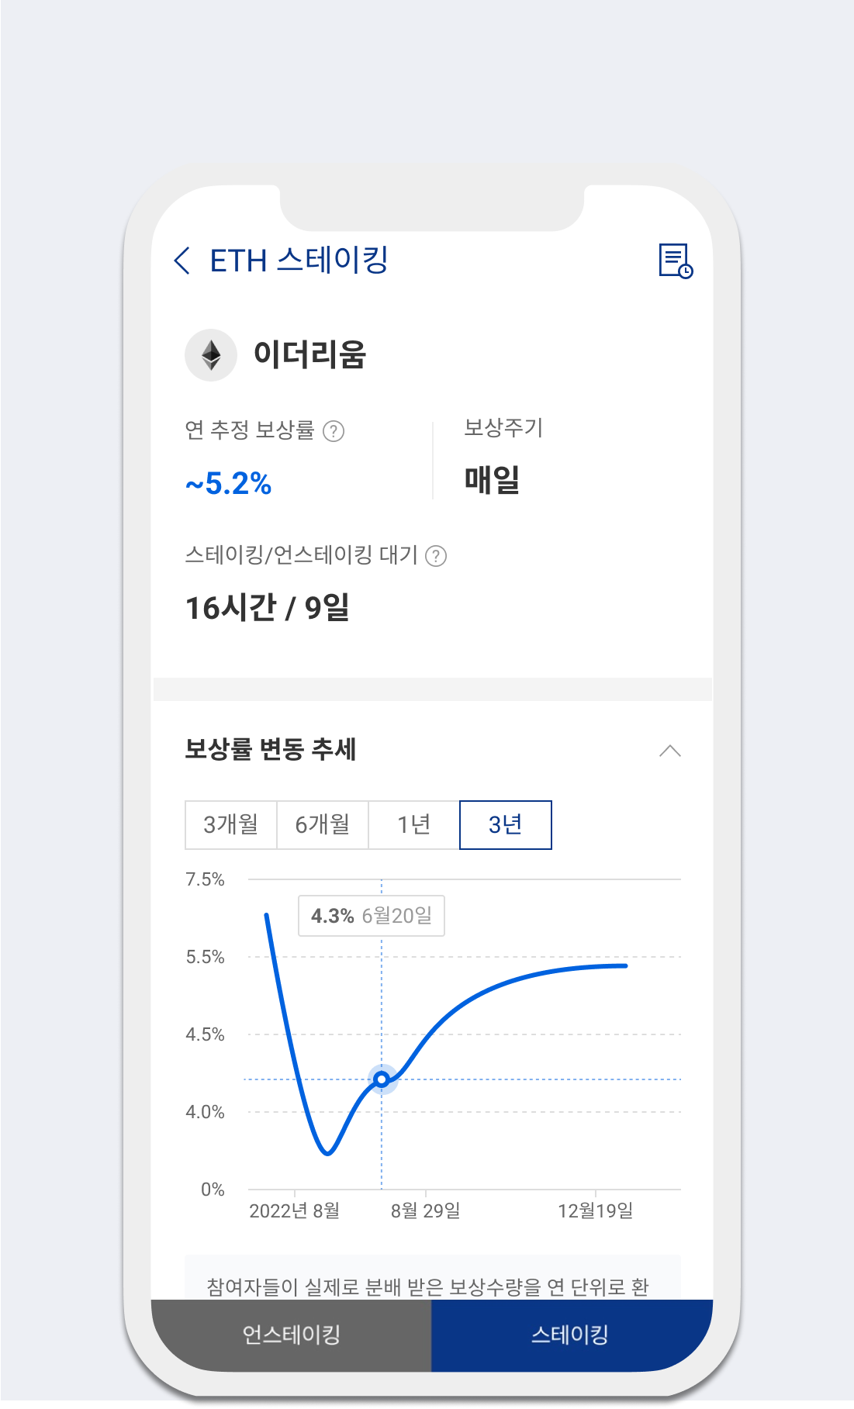Switch chart to 1년 period
The width and height of the screenshot is (854, 1409).
coord(413,824)
